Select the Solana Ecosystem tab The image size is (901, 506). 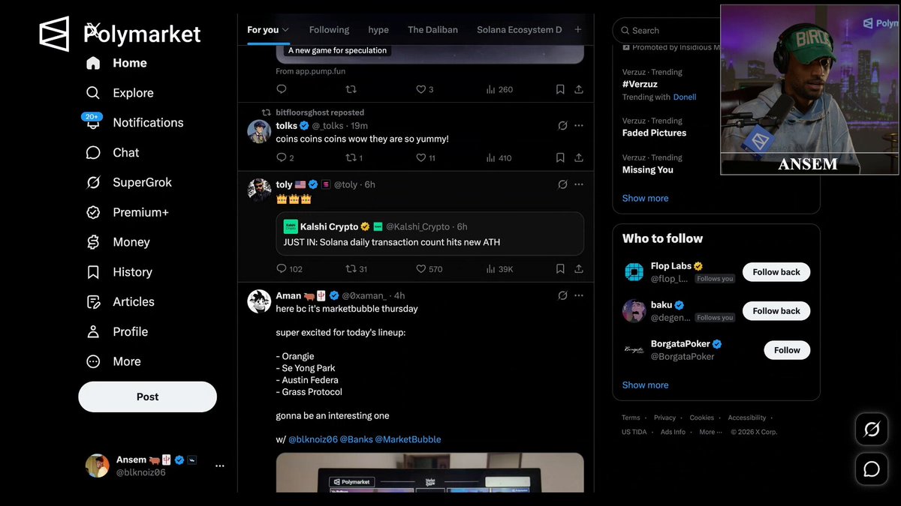point(520,30)
